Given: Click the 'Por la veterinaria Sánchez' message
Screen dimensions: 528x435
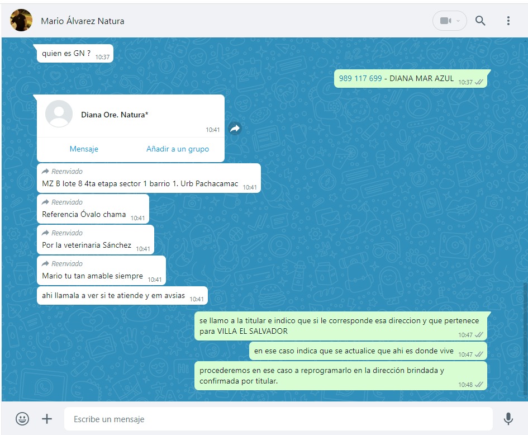Looking at the screenshot, I should point(87,245).
